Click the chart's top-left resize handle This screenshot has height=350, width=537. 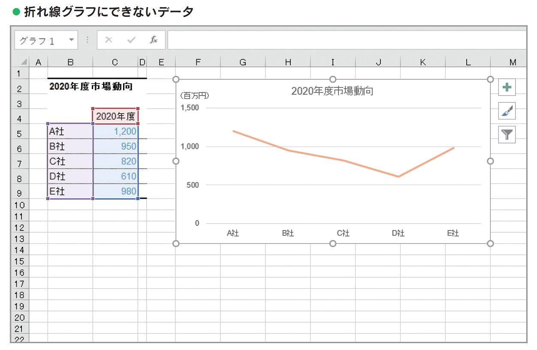point(175,79)
